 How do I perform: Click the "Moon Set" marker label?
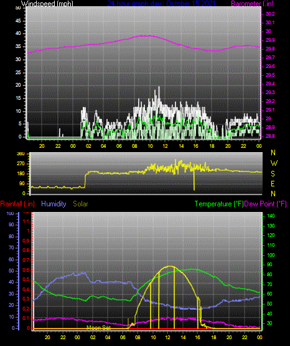point(99,328)
